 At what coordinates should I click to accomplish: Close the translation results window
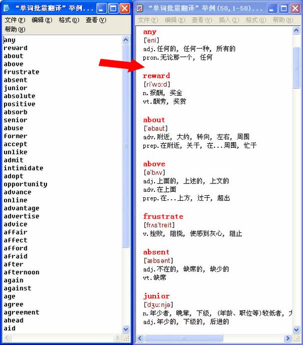click(x=295, y=8)
